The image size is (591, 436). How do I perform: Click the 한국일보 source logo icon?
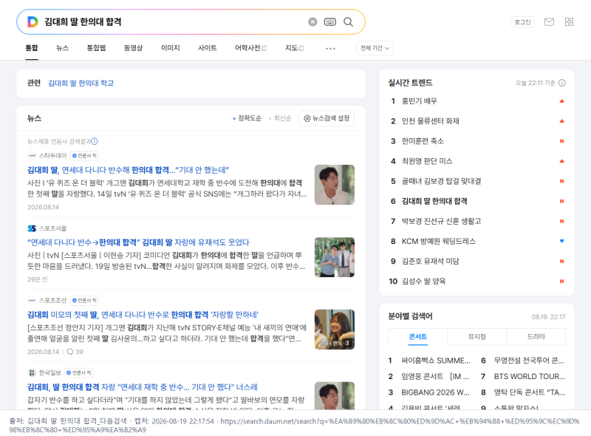(x=32, y=372)
